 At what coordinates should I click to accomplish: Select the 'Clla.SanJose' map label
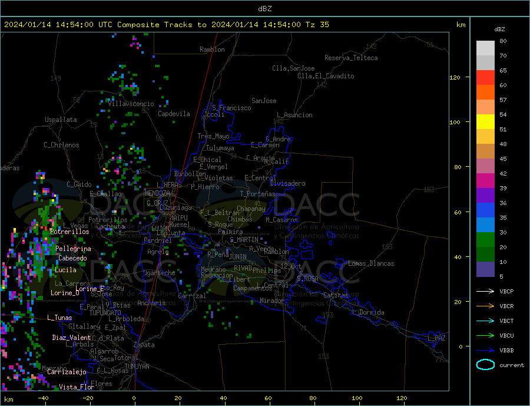coord(293,68)
